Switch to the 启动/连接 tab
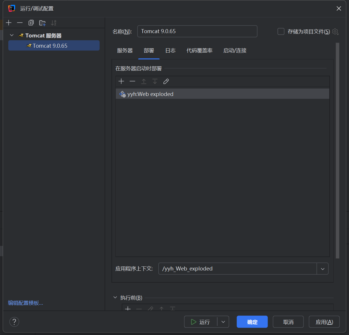This screenshot has height=335, width=349. (235, 51)
